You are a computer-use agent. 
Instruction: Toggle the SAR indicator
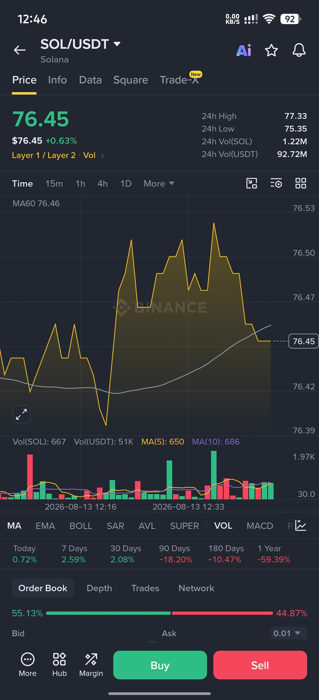coord(115,526)
